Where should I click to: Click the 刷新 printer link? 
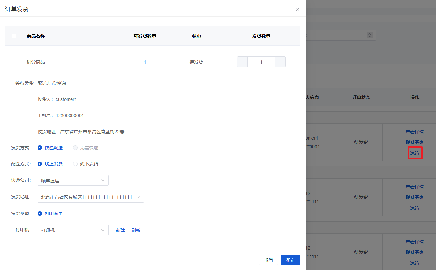[136, 230]
